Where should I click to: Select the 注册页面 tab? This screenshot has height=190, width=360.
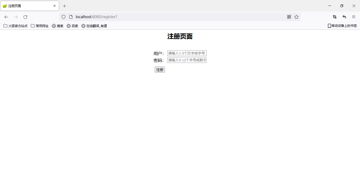click(30, 6)
